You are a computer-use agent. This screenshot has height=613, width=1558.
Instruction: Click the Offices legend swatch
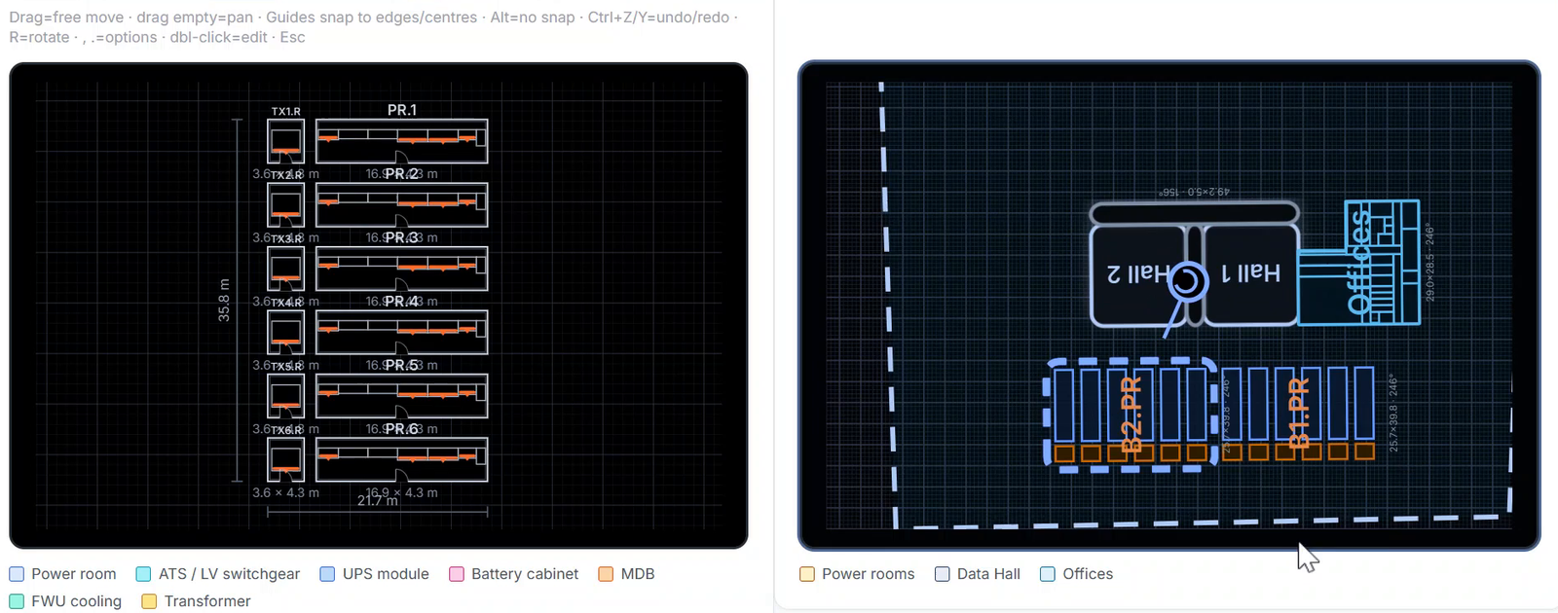click(x=1048, y=574)
